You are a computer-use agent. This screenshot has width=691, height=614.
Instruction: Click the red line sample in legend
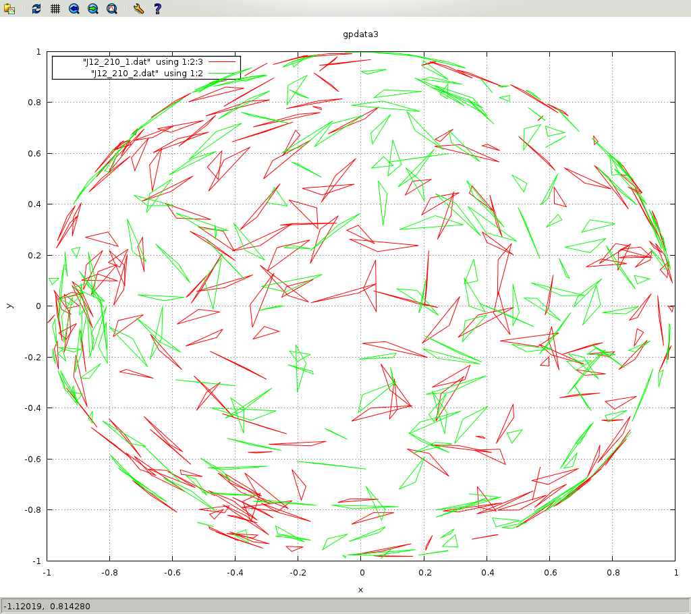click(221, 61)
